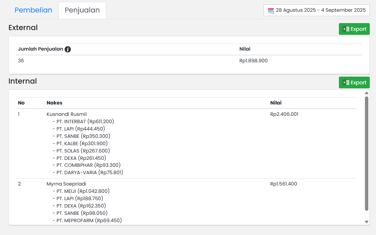The width and height of the screenshot is (376, 235).
Task: Click the Excel icon on External Export
Action: (346, 29)
